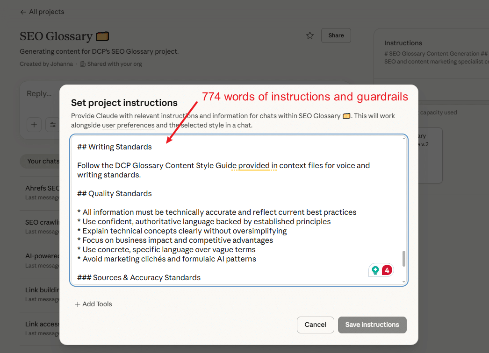Click the plus icon beside Add Tools
Viewport: 489px width, 353px height.
tap(77, 304)
